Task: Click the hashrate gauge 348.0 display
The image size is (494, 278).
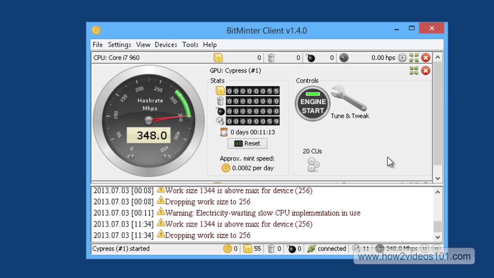Action: point(149,136)
